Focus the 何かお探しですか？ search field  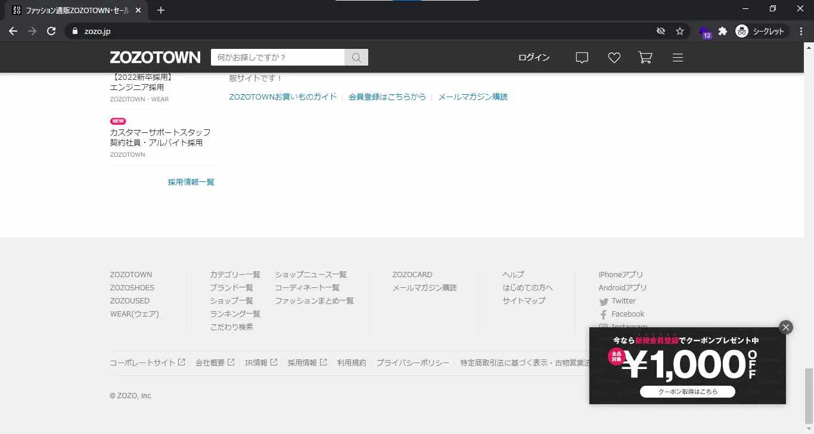(x=278, y=57)
